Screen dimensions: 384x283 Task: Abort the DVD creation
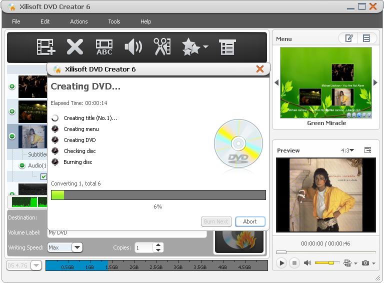point(250,221)
